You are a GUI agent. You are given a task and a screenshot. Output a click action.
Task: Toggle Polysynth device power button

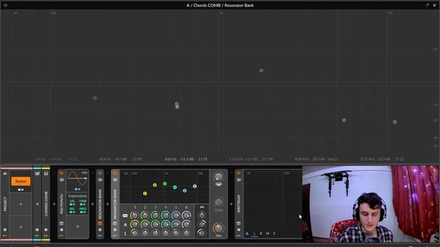click(61, 173)
